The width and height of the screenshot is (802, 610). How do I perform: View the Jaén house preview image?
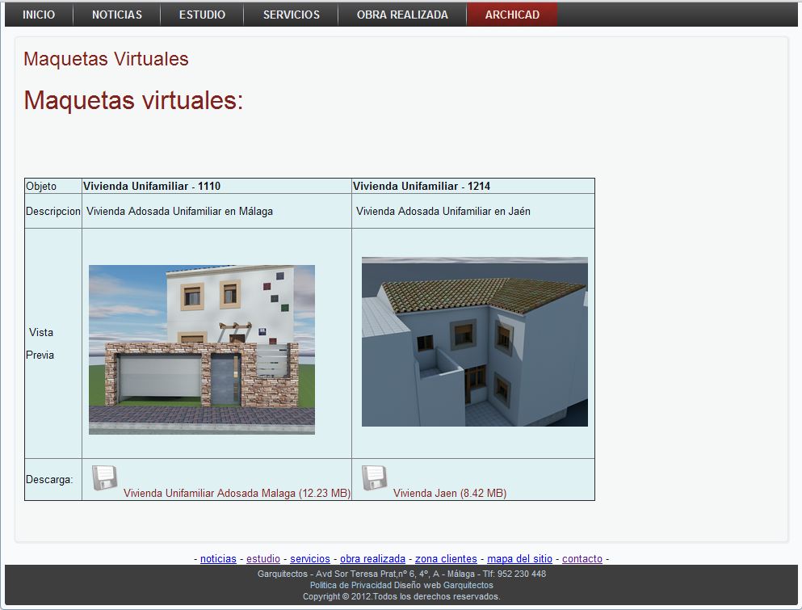(475, 342)
